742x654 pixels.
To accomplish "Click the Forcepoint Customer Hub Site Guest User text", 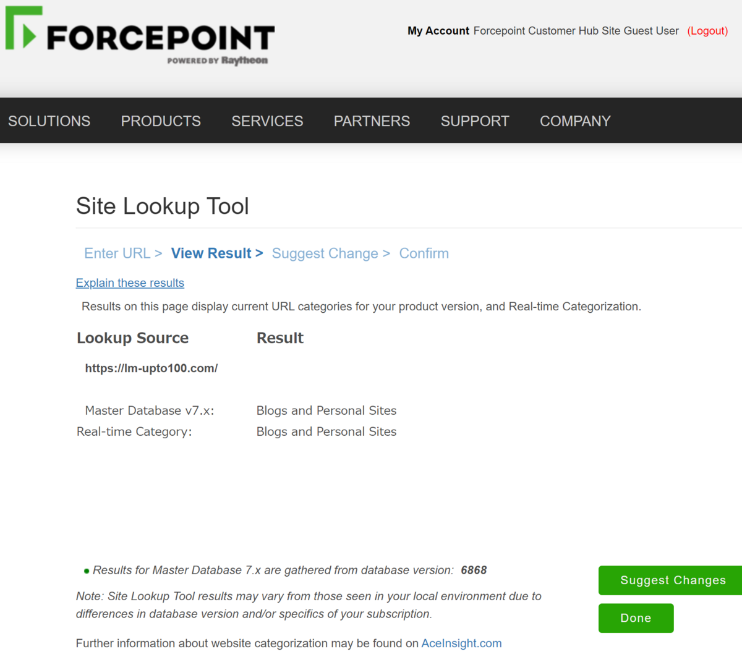I will [x=576, y=31].
